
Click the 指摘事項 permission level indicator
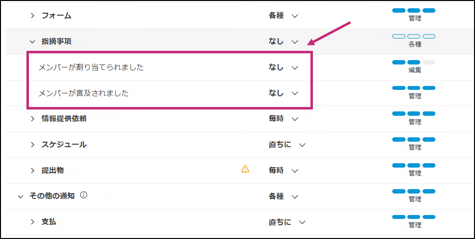pos(414,37)
